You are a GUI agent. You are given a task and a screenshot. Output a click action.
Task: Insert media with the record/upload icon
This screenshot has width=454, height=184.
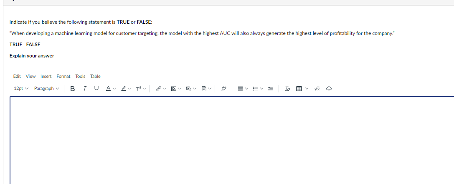point(189,89)
